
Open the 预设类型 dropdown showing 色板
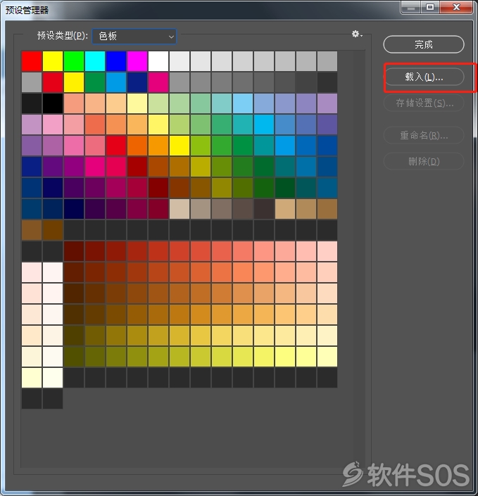(134, 37)
